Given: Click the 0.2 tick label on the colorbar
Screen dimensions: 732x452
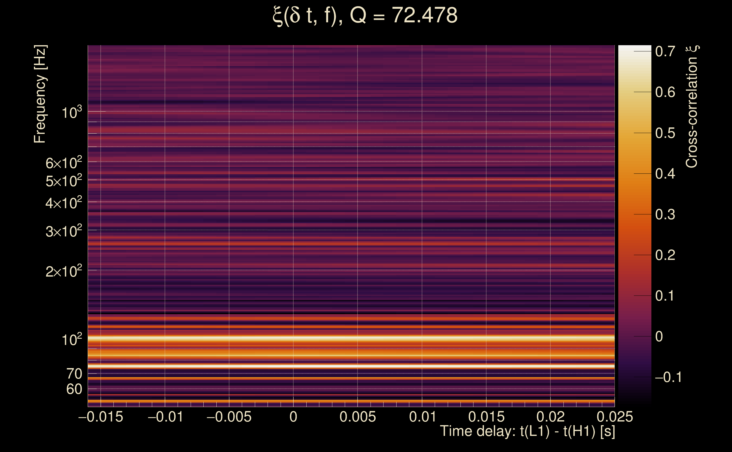Looking at the screenshot, I should click(665, 255).
